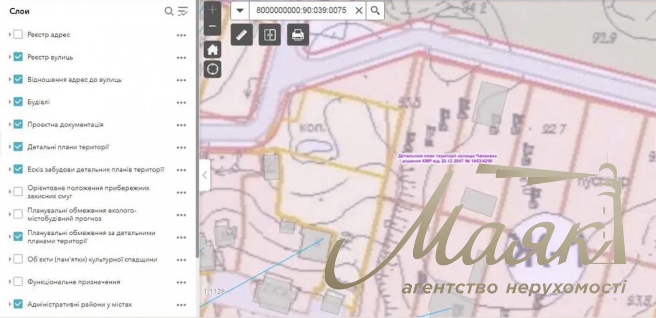The height and width of the screenshot is (318, 656).
Task: Uncheck the Будівлі layer
Action: pyautogui.click(x=18, y=102)
